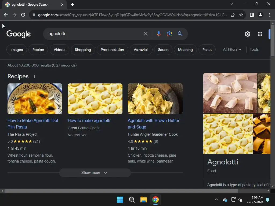Open the Windows Start menu
275x206 pixels.
pyautogui.click(x=120, y=200)
